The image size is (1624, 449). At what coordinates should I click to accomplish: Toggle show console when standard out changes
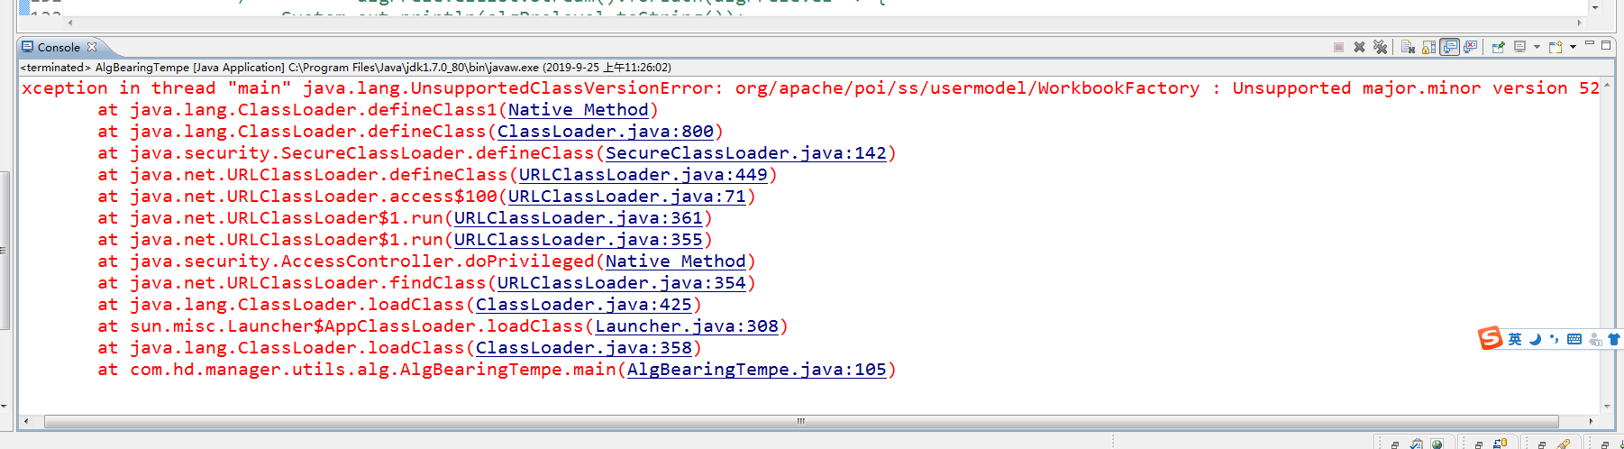click(1449, 47)
